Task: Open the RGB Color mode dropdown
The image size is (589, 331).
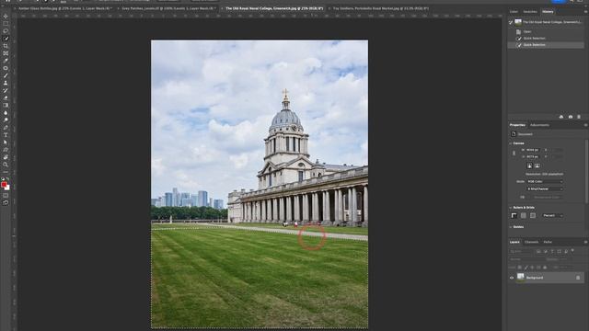Action: [x=545, y=182]
